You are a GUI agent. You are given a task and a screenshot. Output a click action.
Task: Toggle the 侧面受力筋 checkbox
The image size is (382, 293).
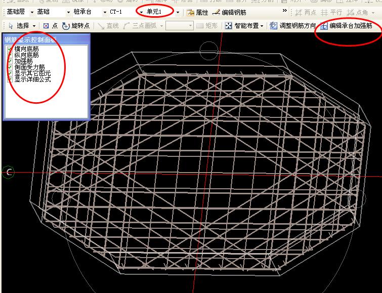pos(10,67)
